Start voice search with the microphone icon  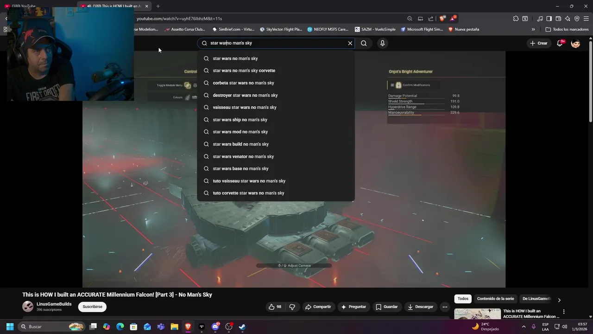click(x=382, y=43)
